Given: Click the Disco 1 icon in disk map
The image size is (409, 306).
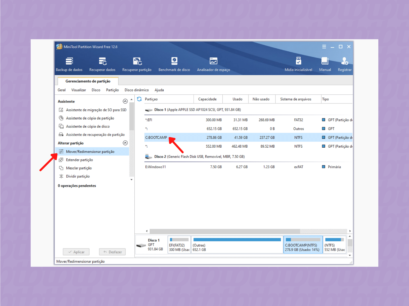Looking at the screenshot, I should [x=141, y=245].
